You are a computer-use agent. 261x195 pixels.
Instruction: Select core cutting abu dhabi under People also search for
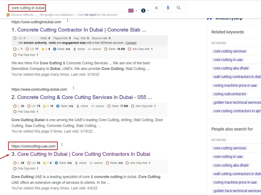point(231,165)
